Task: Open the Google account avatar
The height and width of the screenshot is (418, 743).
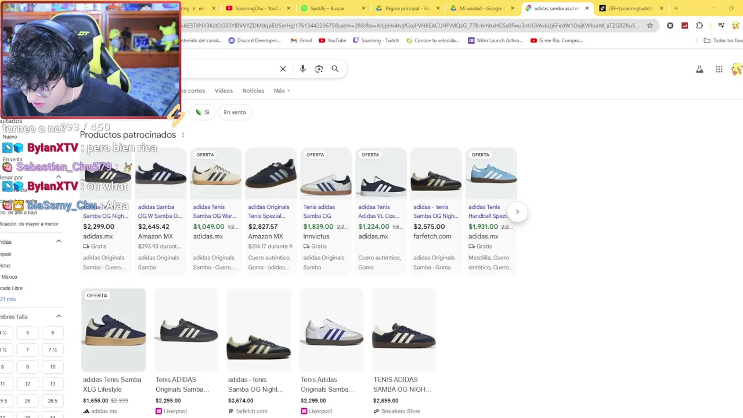Action: [737, 69]
